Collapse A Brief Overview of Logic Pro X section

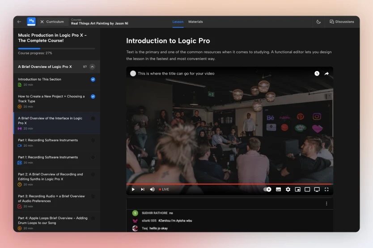(92, 67)
